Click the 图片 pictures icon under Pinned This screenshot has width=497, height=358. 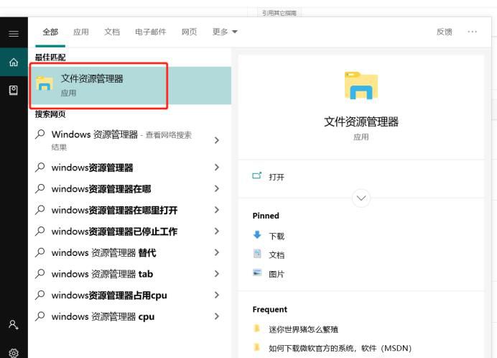[257, 272]
